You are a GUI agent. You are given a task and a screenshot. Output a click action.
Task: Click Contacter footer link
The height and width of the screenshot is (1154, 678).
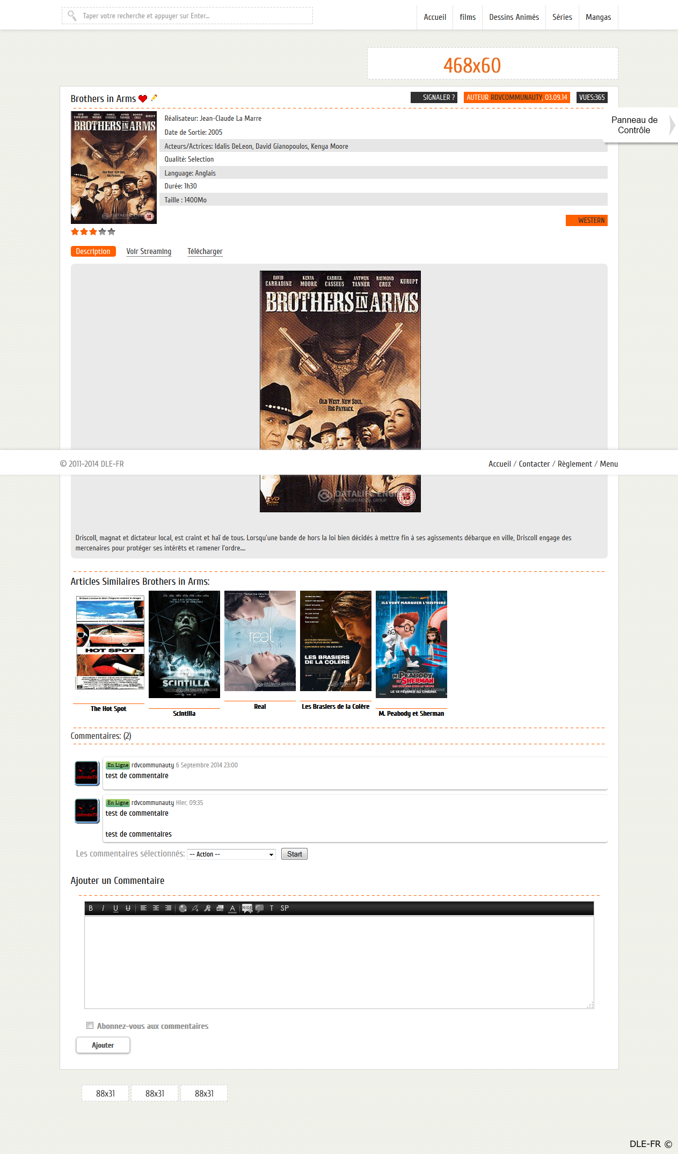534,464
